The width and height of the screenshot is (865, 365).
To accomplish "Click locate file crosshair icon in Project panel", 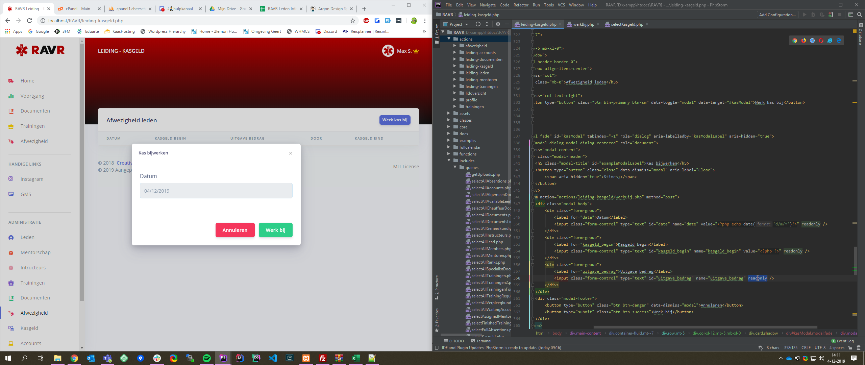I will click(x=478, y=24).
